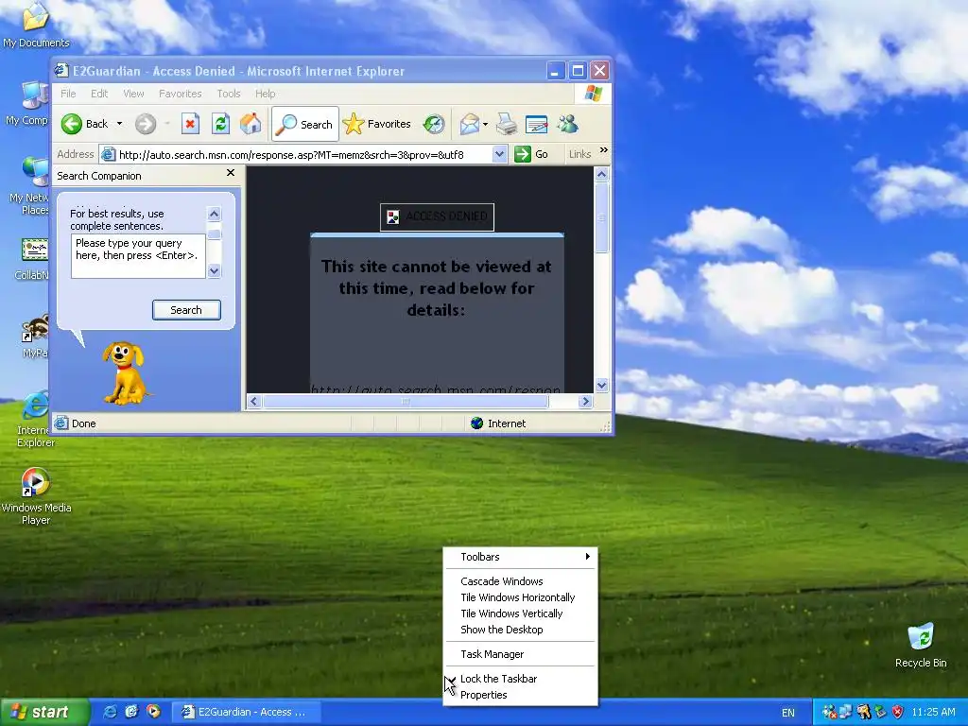Launch Internet Explorer from Quick Launch
968x726 pixels.
111,712
